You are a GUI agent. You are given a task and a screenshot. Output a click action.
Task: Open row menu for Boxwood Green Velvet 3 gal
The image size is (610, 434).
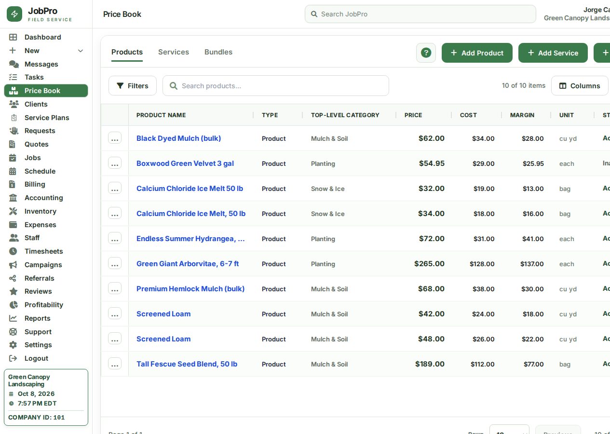click(115, 163)
